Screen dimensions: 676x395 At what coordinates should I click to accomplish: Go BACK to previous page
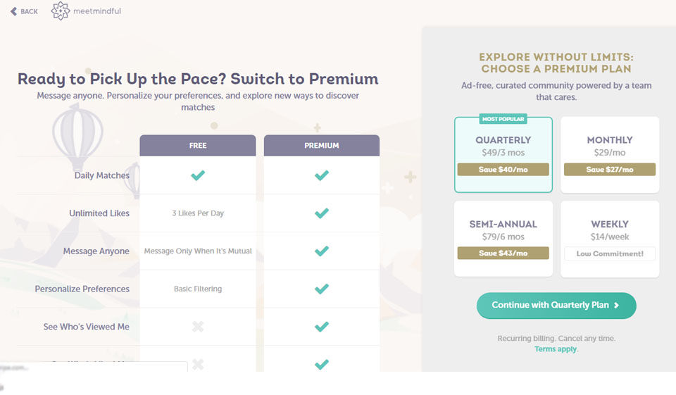click(29, 11)
